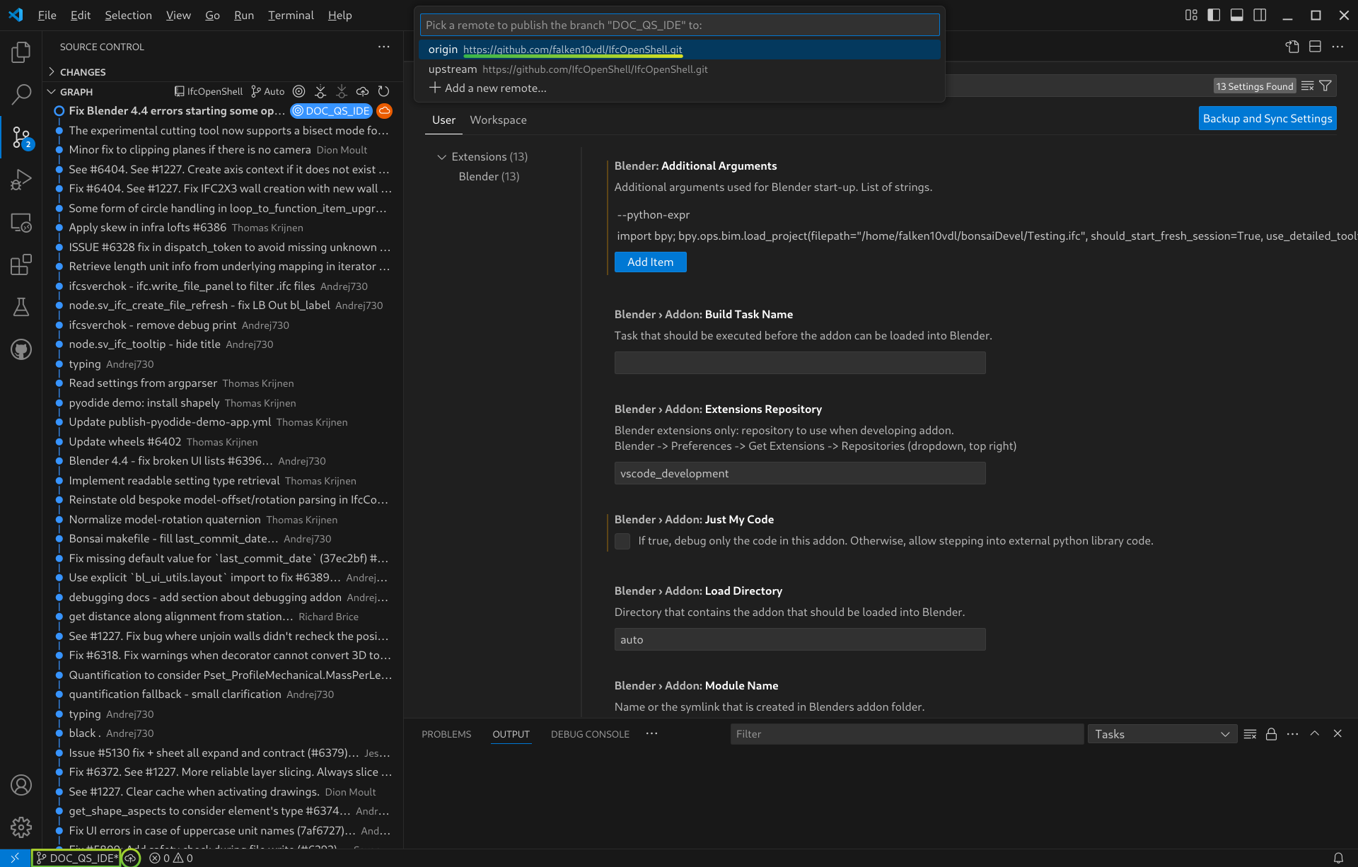Open the Terminal menu
The width and height of the screenshot is (1358, 867).
pos(291,15)
